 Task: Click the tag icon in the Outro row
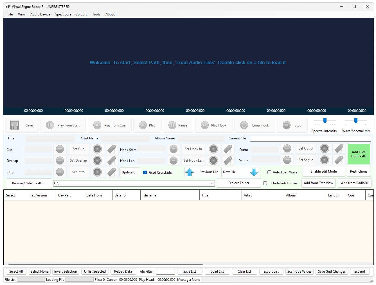(339, 148)
